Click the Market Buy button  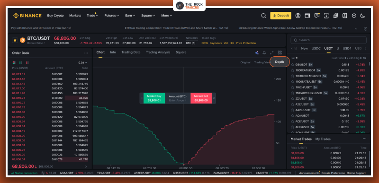154,98
